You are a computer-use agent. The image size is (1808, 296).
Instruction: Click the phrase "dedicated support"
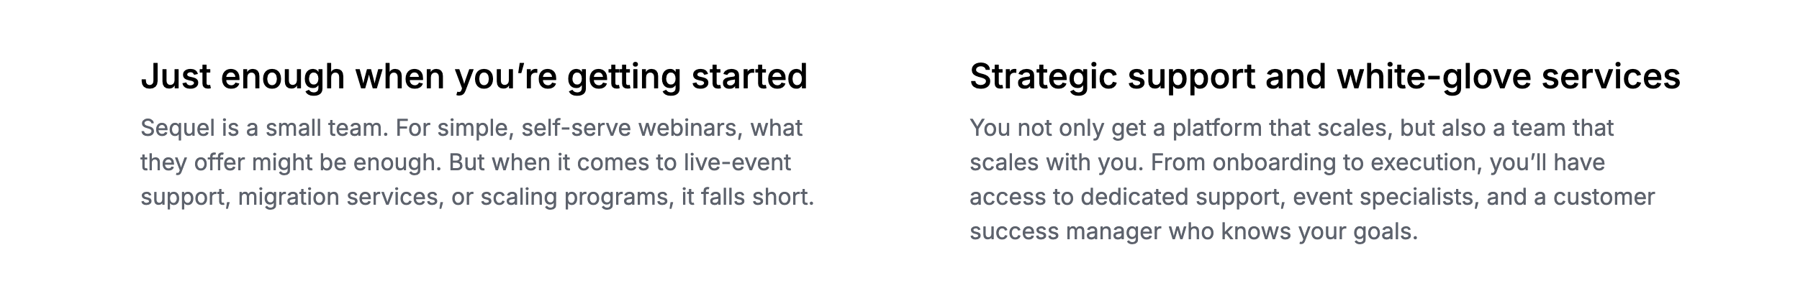point(1183,197)
